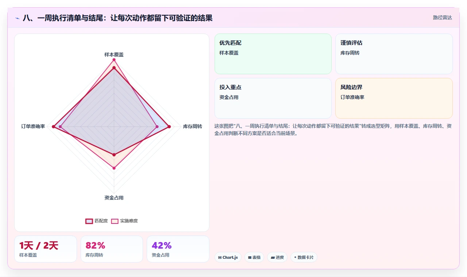Click the 42% 资金占用 stat card
Image resolution: width=467 pixels, height=277 pixels.
178,249
